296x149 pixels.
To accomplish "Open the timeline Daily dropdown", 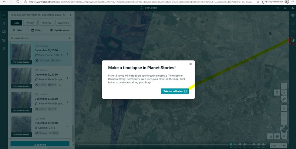I will point(278,146).
